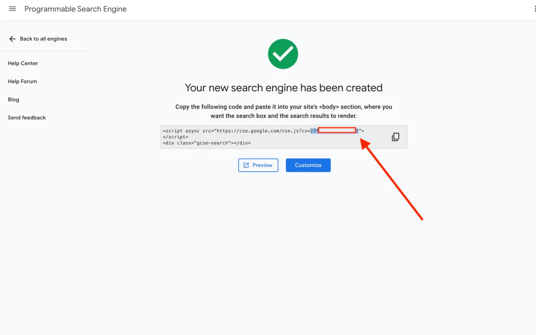Visit the Blog link in sidebar
536x335 pixels.
(13, 100)
